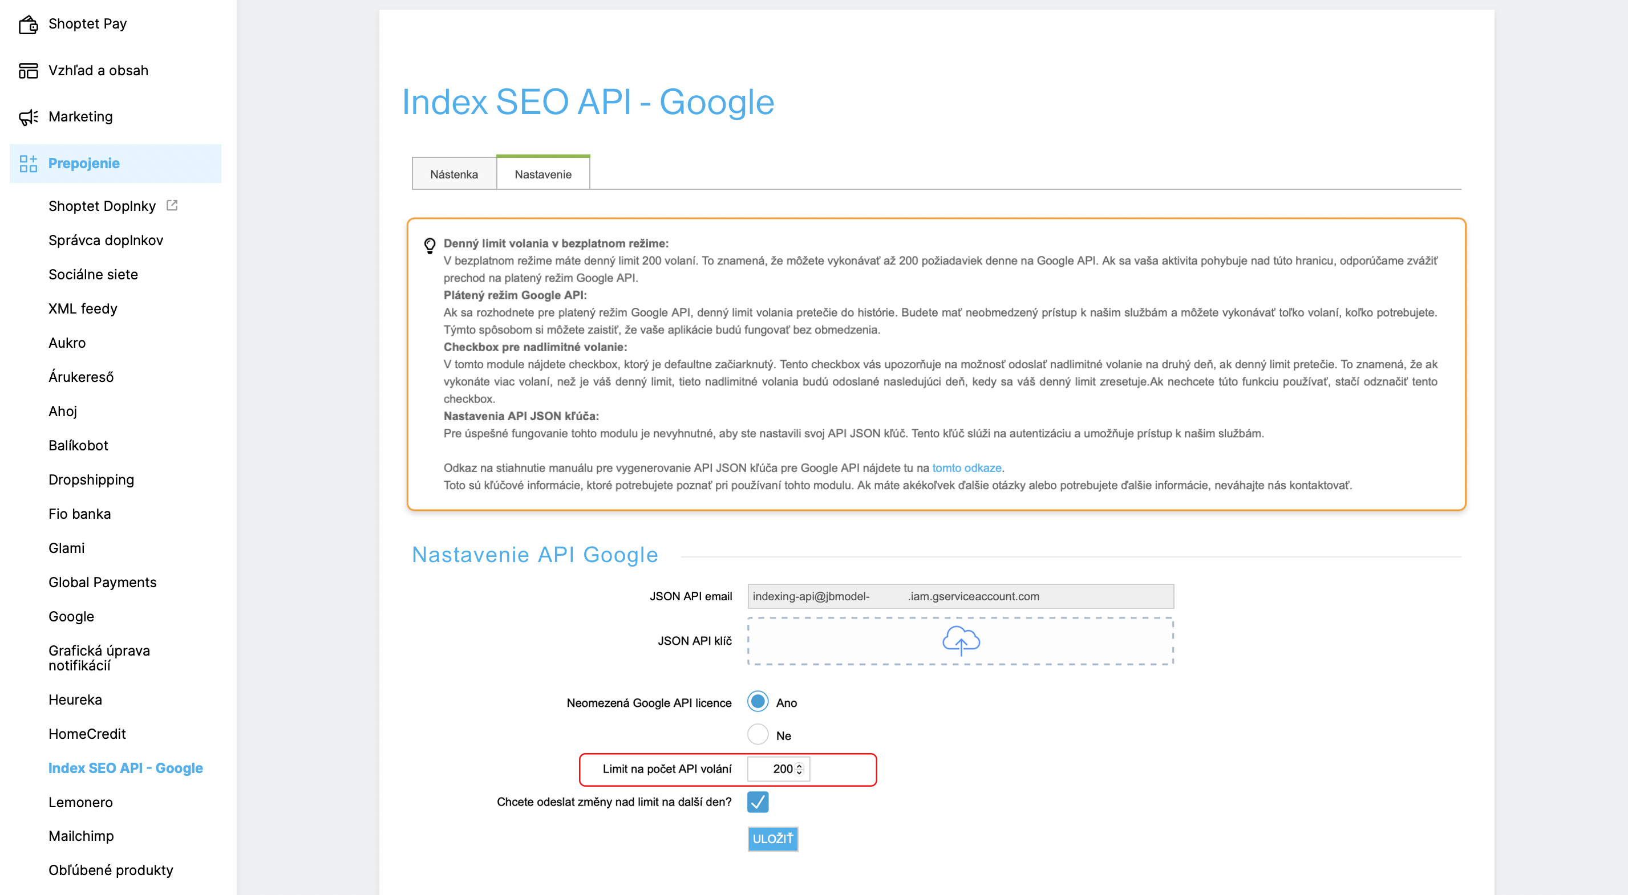This screenshot has height=895, width=1628.
Task: Click the JSON API email field
Action: (x=961, y=596)
